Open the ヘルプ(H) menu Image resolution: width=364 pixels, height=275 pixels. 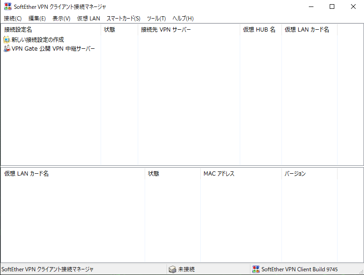183,19
